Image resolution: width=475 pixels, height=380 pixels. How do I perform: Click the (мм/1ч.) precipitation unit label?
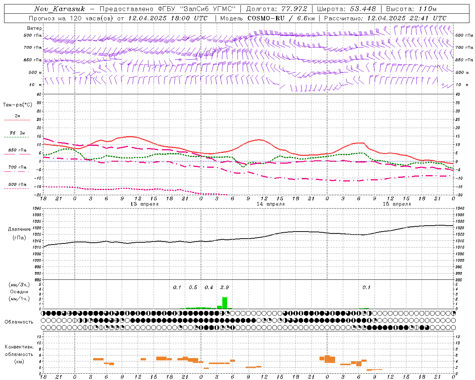tap(19, 299)
